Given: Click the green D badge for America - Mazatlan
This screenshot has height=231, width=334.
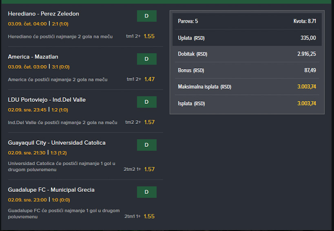Looking at the screenshot, I should point(146,59).
